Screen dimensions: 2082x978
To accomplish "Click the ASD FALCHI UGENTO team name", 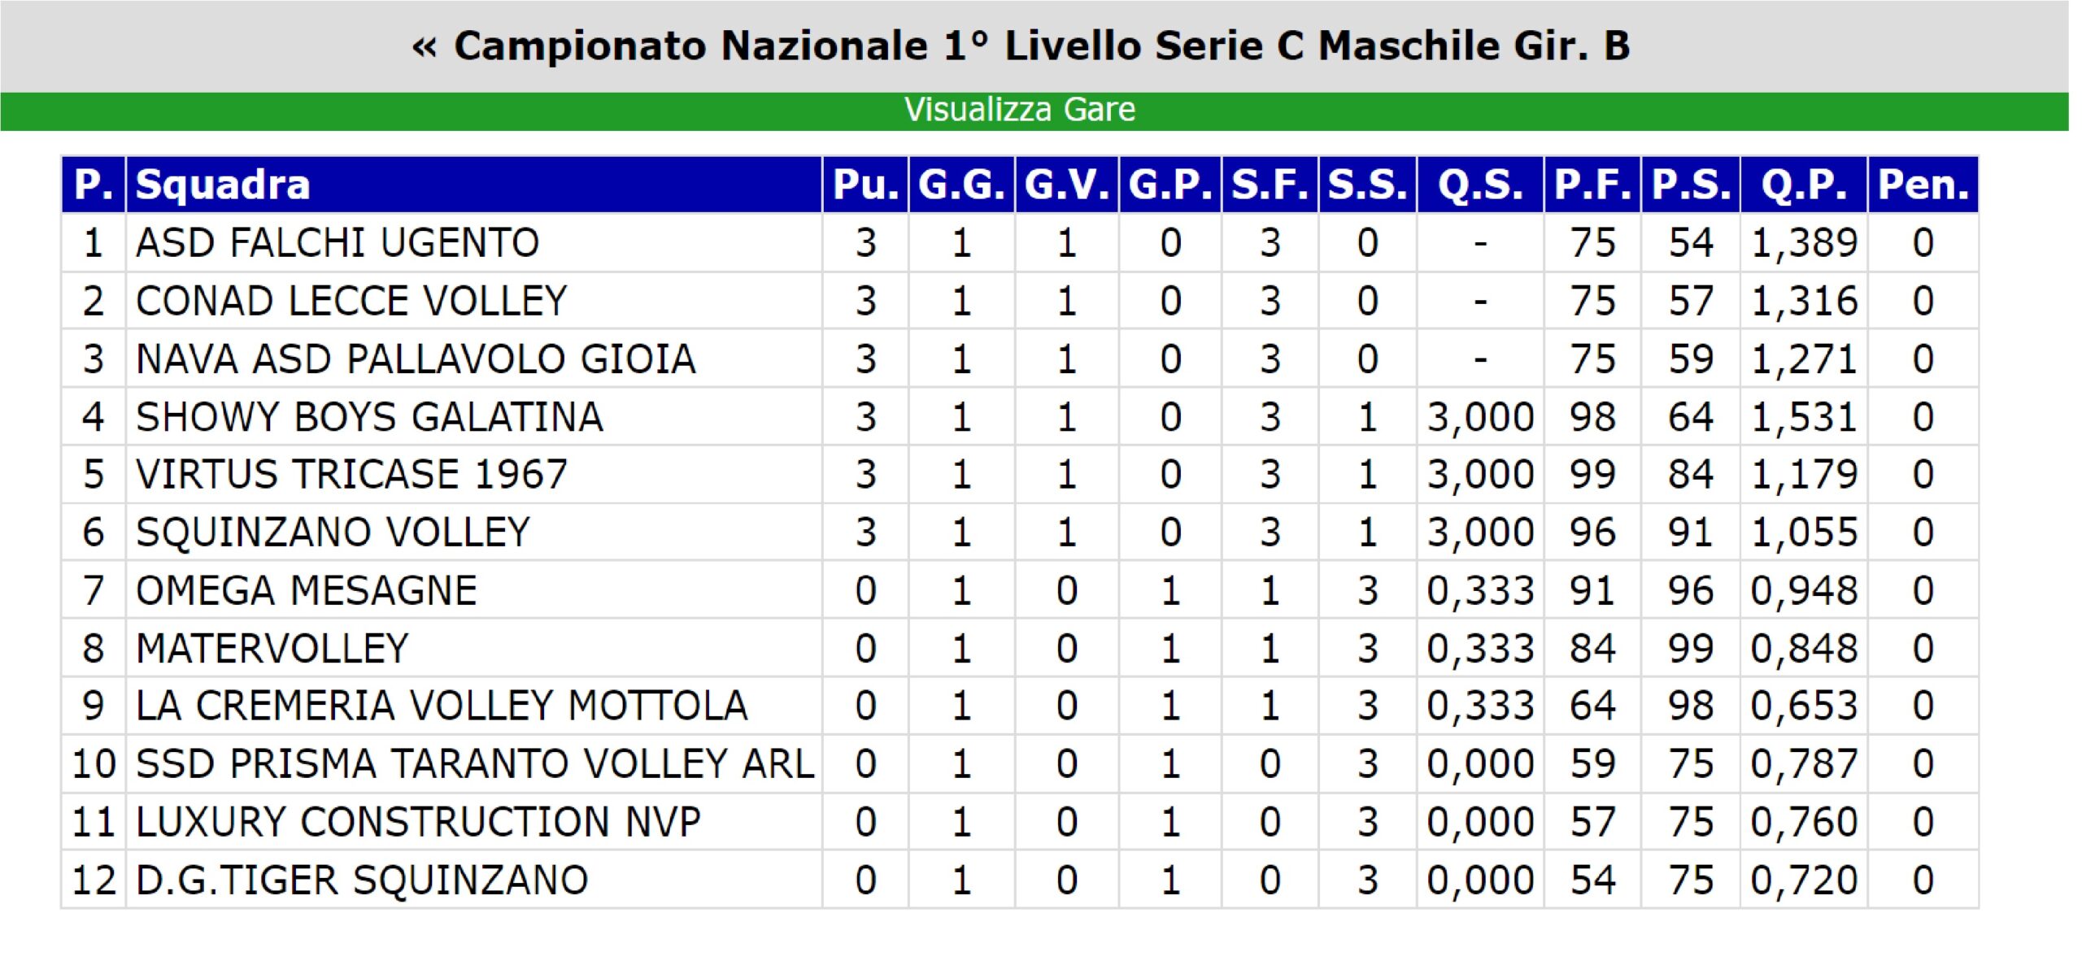I will point(338,243).
